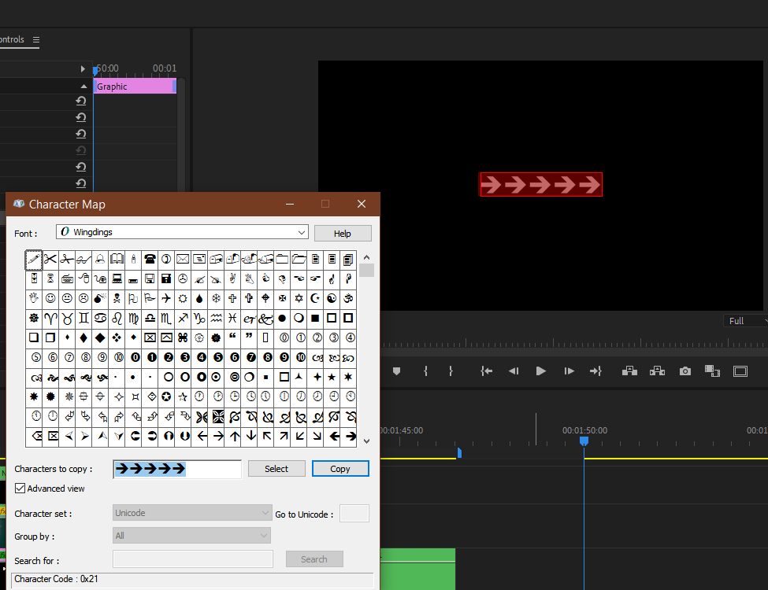This screenshot has height=590, width=768.
Task: Click the Copy button
Action: [x=340, y=469]
